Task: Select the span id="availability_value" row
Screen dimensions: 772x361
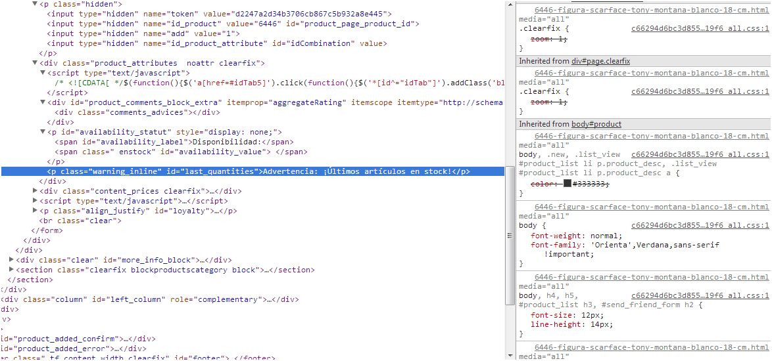Action: point(181,151)
